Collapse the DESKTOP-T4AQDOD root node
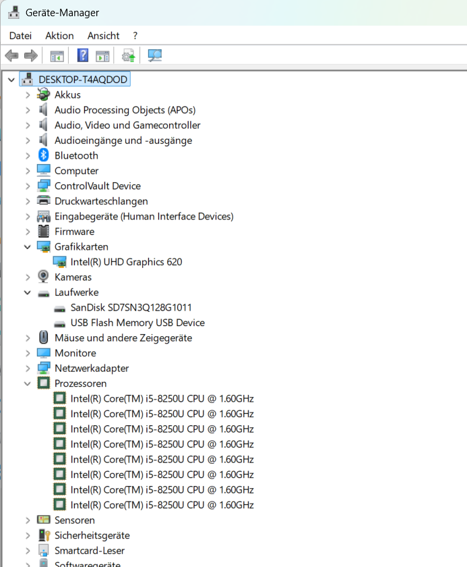Image resolution: width=467 pixels, height=567 pixels. coord(11,80)
